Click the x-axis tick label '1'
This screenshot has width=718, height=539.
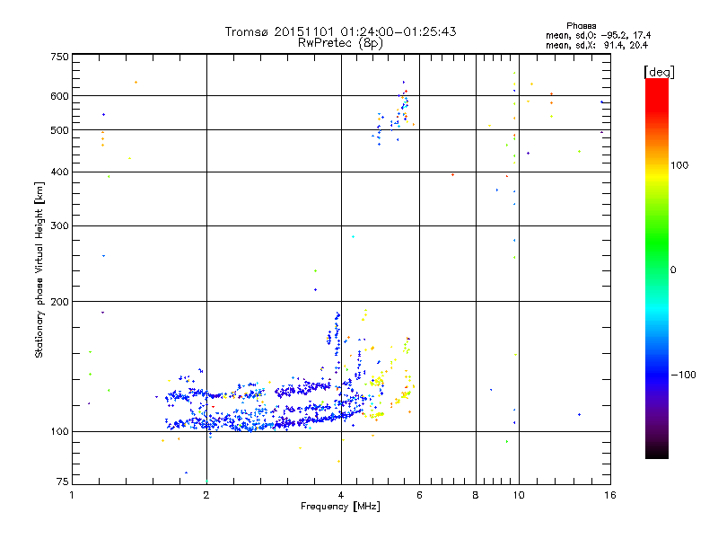click(x=72, y=495)
